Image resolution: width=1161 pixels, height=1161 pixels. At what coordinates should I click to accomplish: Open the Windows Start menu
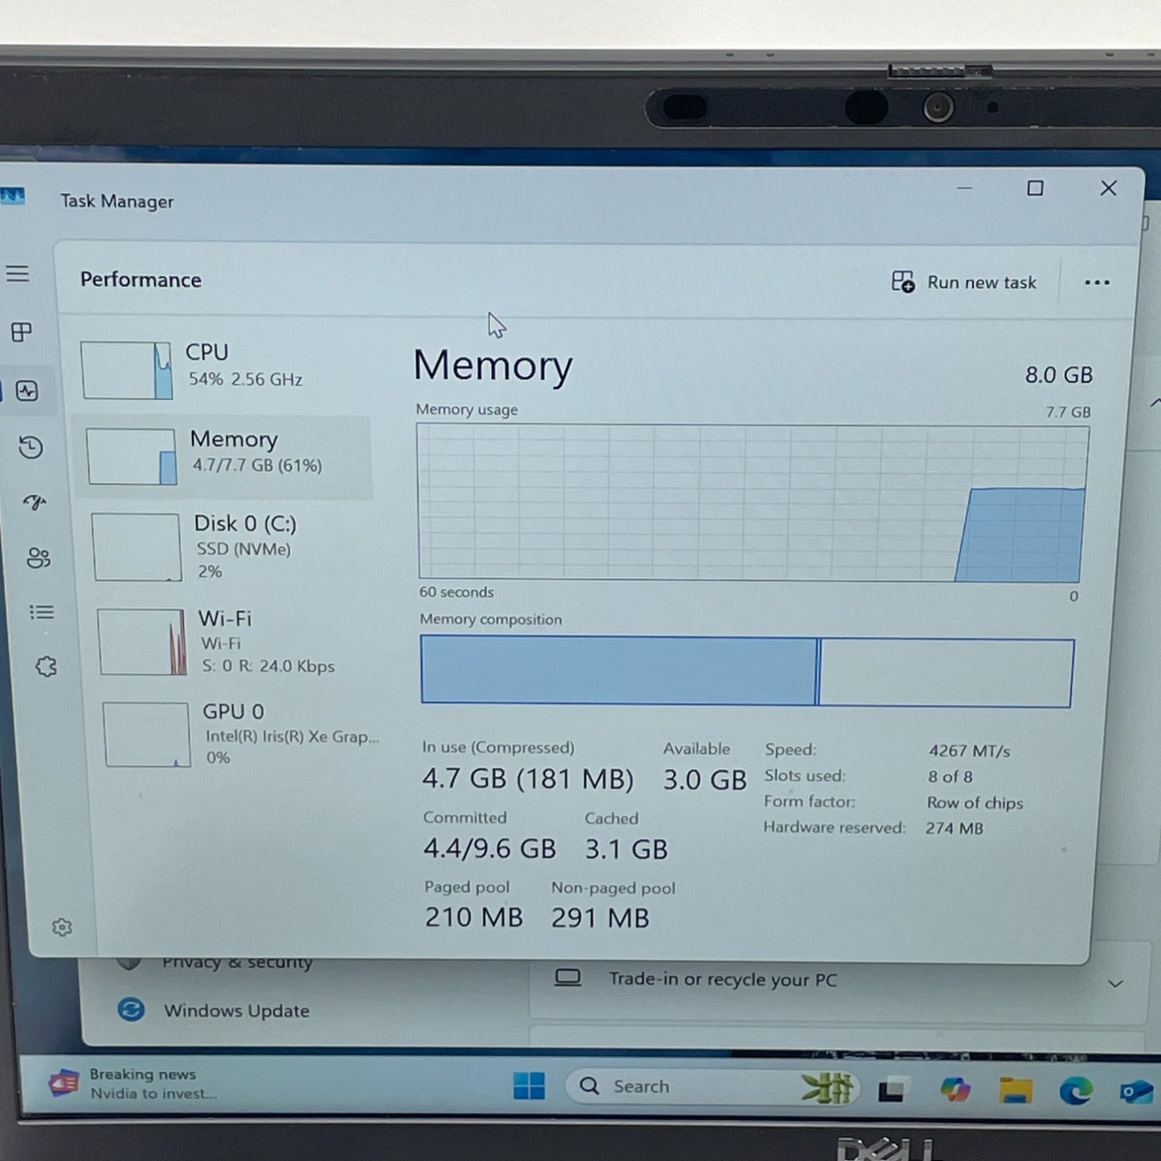[529, 1086]
